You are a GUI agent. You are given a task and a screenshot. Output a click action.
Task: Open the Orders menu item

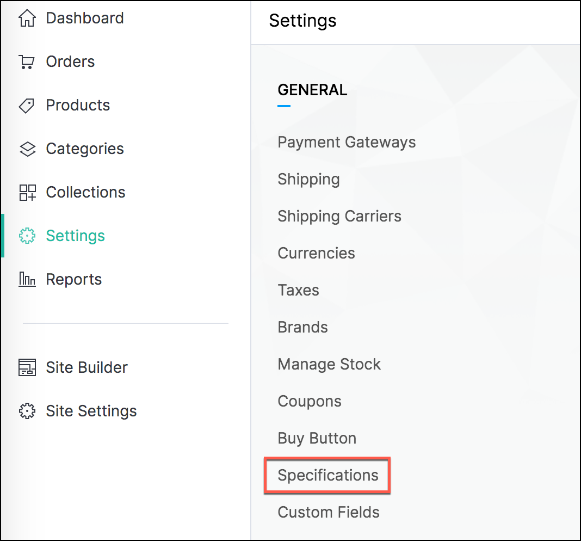[70, 62]
